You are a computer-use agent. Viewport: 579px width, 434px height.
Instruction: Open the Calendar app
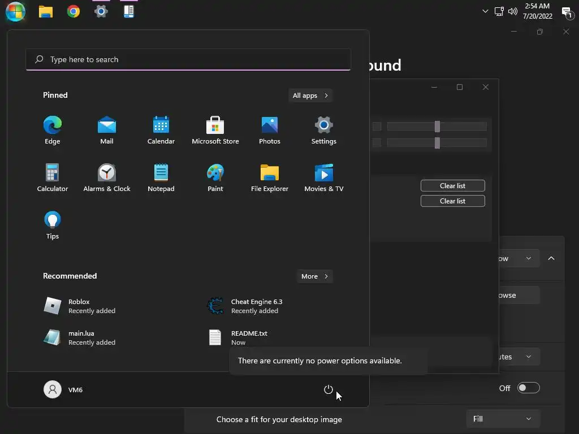tap(161, 131)
